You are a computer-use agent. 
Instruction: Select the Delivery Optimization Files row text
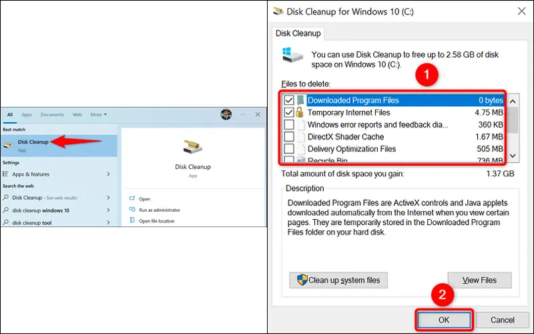pyautogui.click(x=352, y=149)
